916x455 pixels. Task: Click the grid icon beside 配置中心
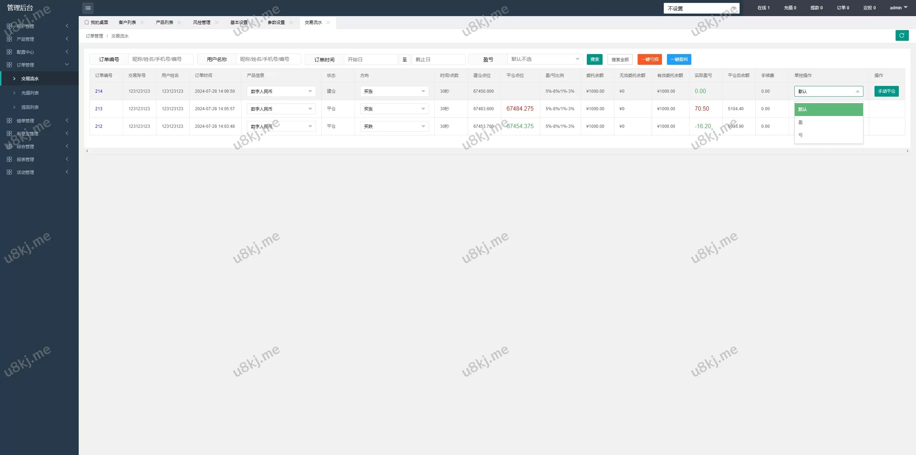coord(9,52)
